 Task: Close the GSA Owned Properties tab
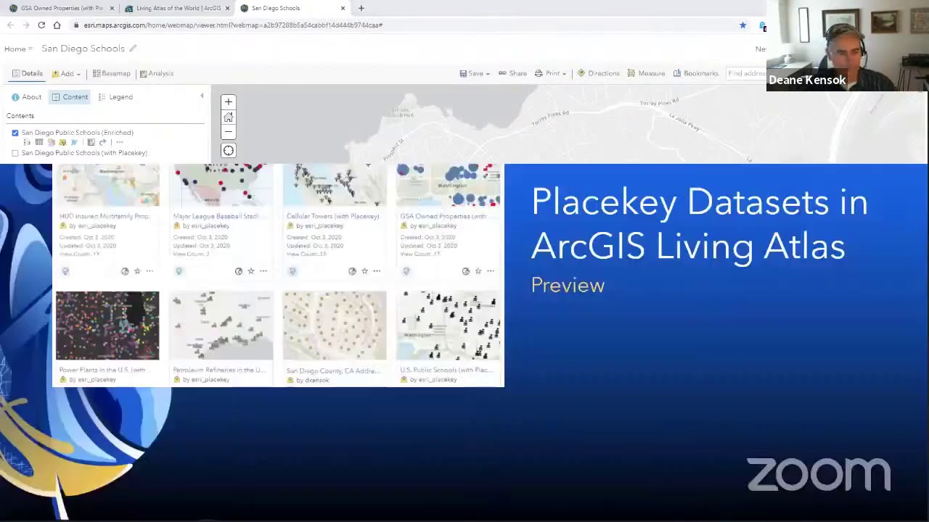pos(112,8)
